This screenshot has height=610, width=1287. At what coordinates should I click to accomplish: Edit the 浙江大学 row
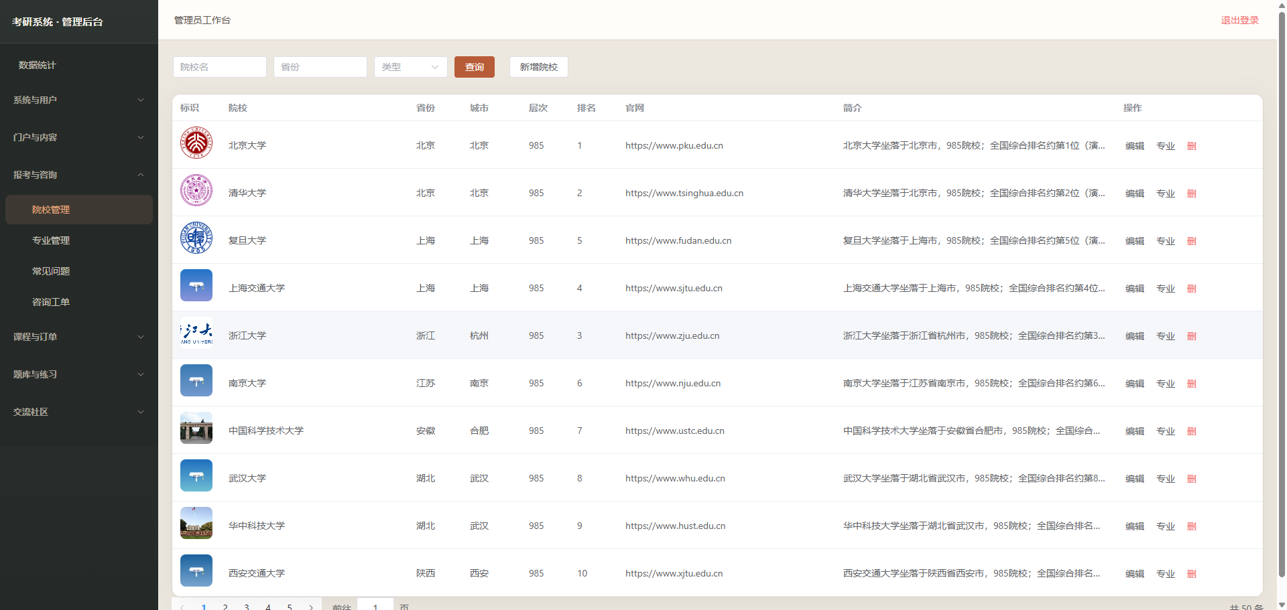click(x=1135, y=336)
